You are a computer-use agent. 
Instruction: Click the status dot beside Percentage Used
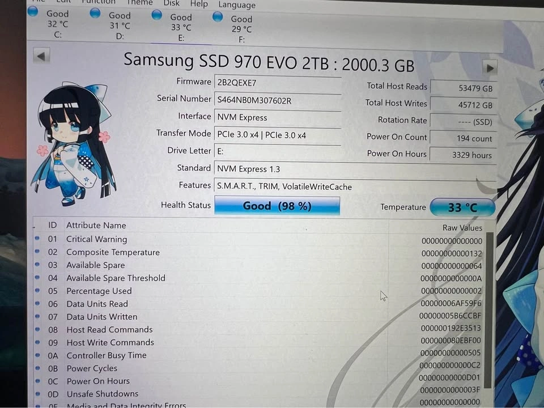pyautogui.click(x=37, y=290)
